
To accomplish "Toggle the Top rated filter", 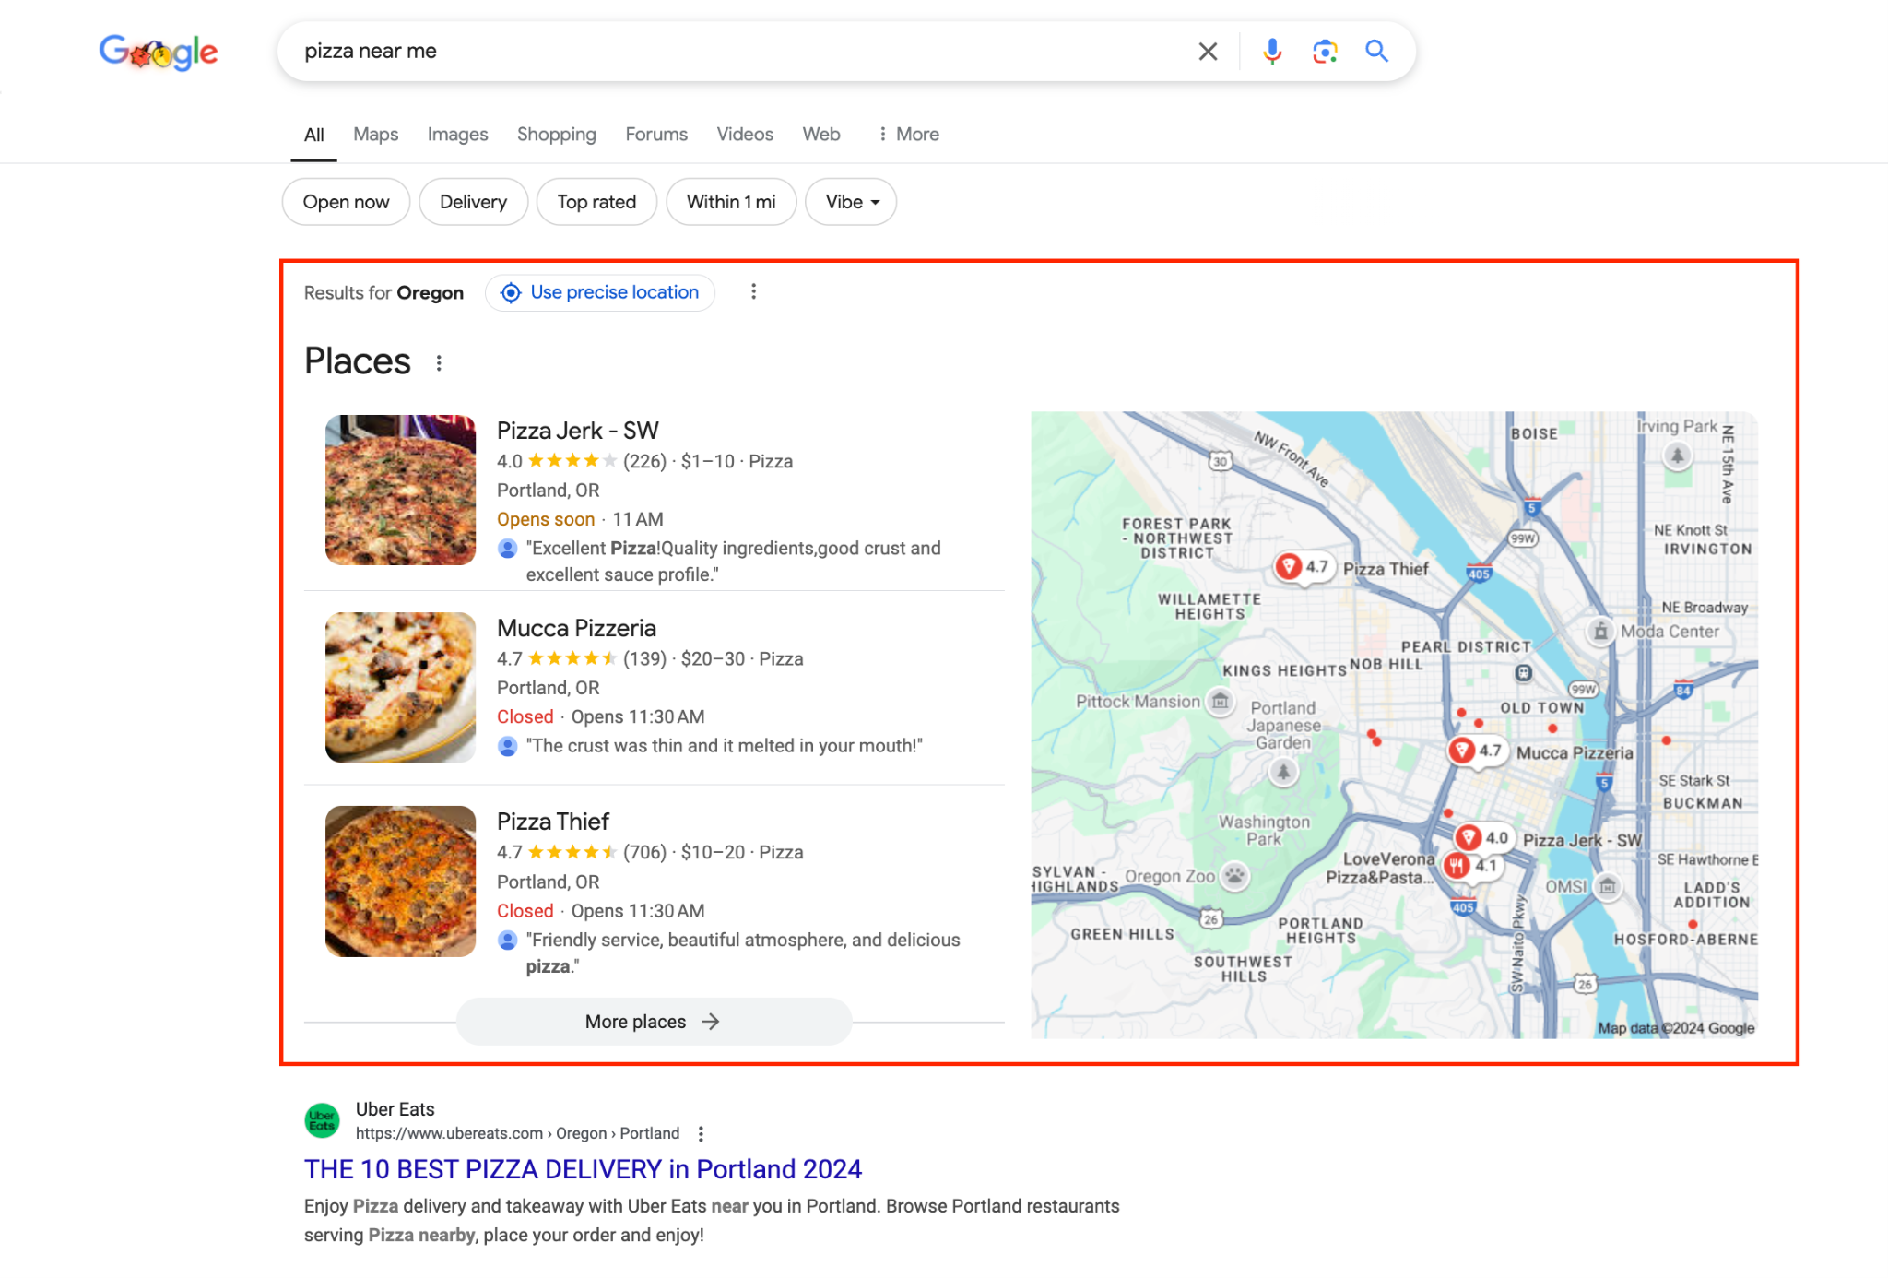I will click(x=596, y=201).
